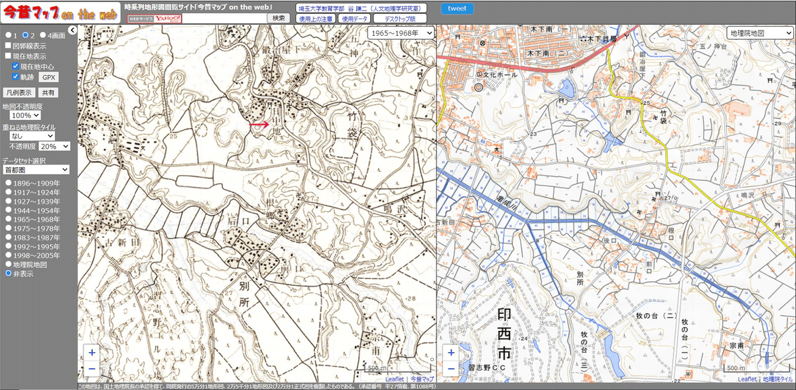Select the 地理院地図 radio in sidebar
This screenshot has width=796, height=390.
coord(9,264)
